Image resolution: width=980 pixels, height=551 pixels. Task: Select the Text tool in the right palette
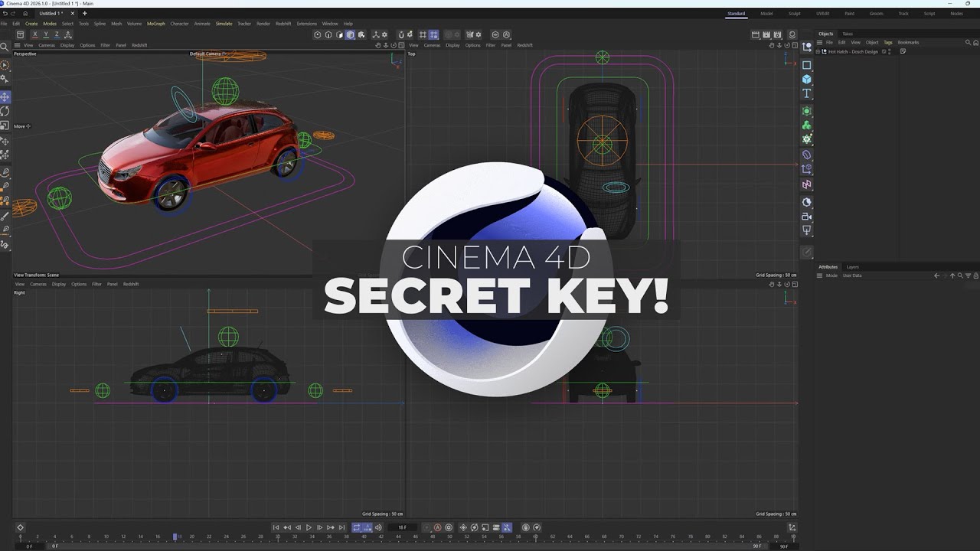coord(806,94)
